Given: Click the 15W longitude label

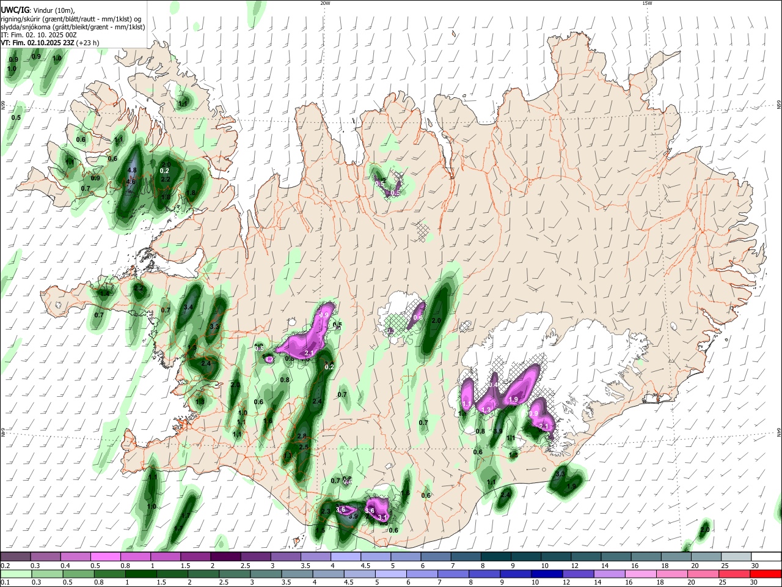Looking at the screenshot, I should pyautogui.click(x=646, y=3).
